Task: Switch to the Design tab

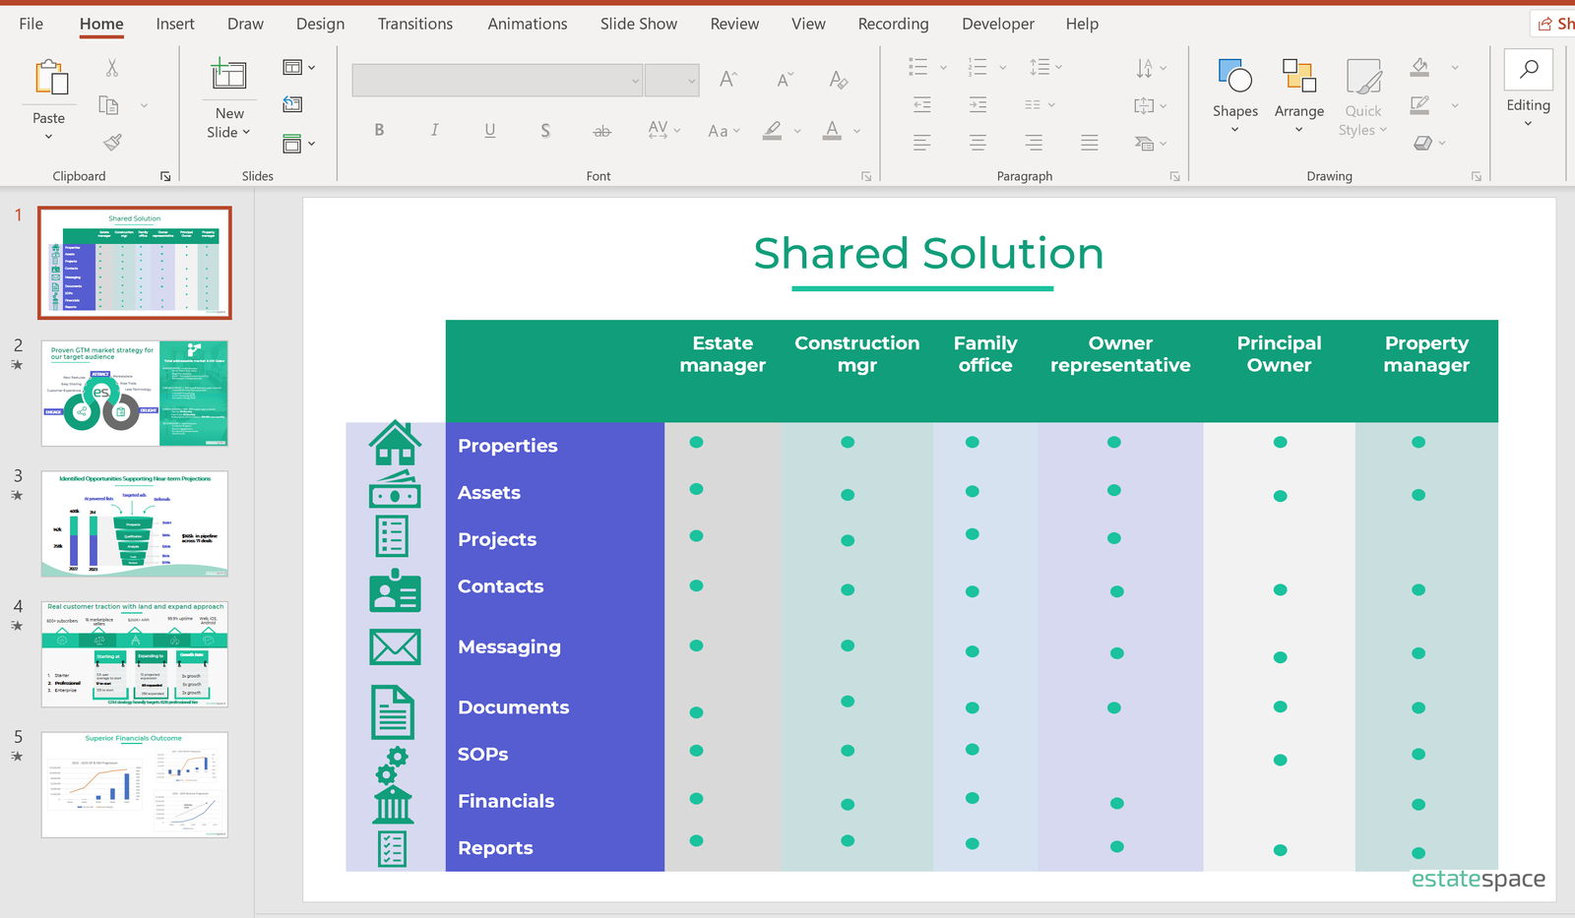Action: (x=321, y=24)
